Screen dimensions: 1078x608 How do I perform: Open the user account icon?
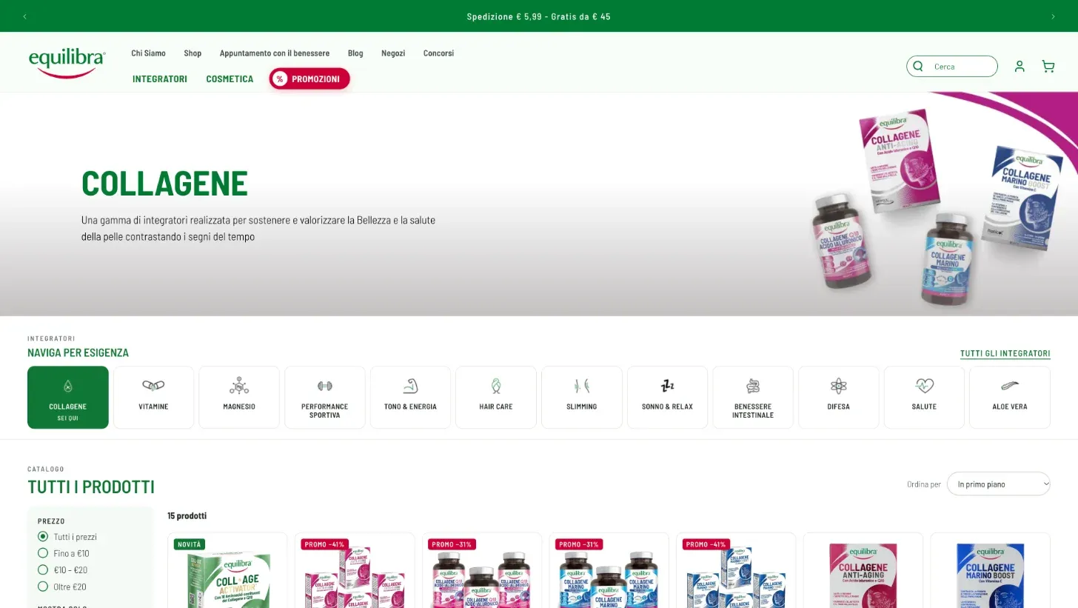point(1020,67)
